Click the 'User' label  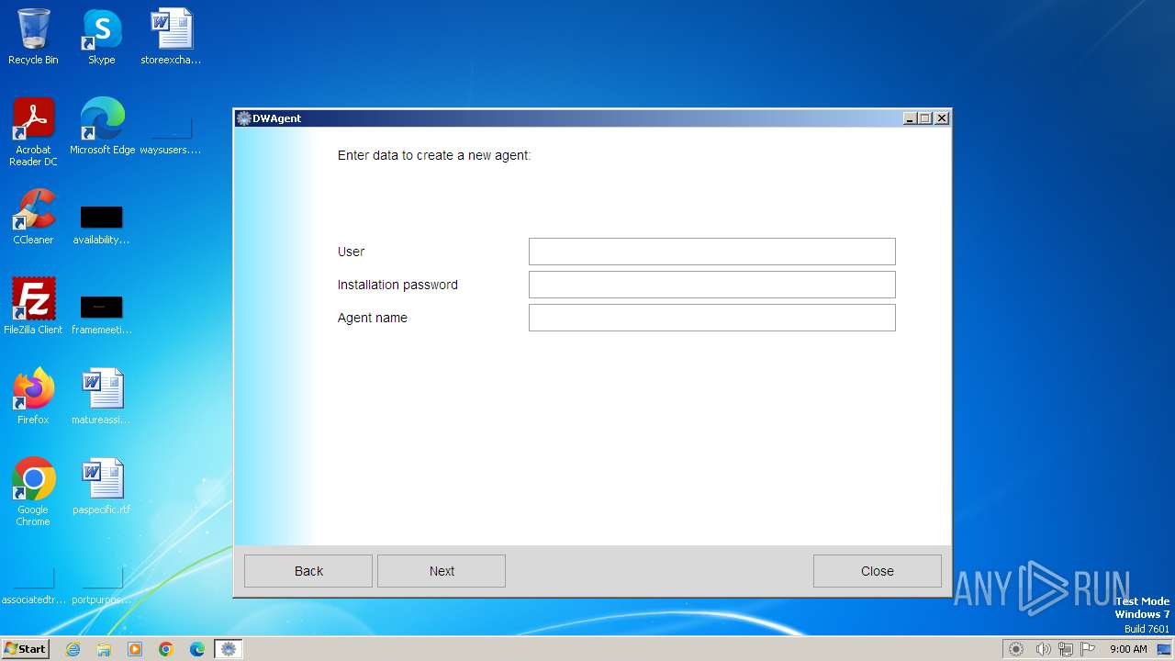[x=352, y=252]
